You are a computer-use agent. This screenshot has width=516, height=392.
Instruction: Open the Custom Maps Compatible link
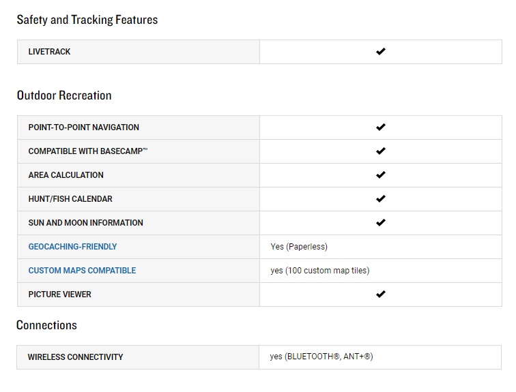(82, 271)
